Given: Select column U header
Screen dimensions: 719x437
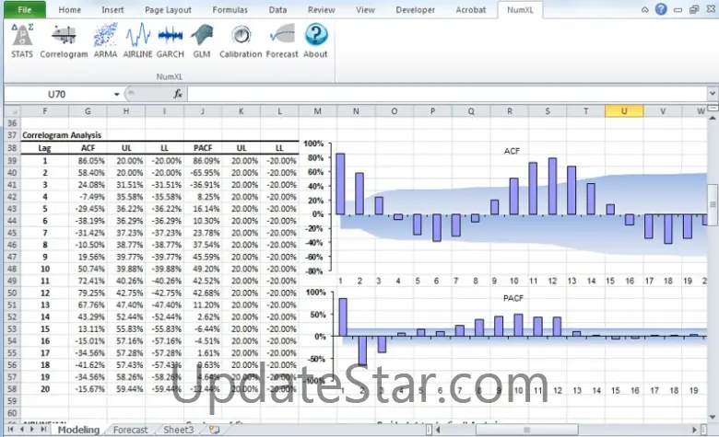Looking at the screenshot, I should pos(624,111).
